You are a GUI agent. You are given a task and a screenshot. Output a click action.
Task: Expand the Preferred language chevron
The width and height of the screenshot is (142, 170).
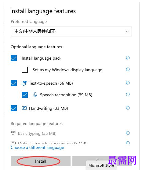(127, 31)
